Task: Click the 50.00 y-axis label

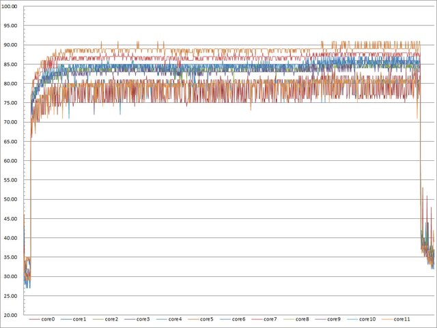Action: click(x=13, y=200)
